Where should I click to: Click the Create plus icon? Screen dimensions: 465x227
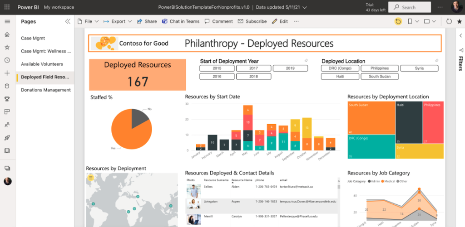point(7,73)
